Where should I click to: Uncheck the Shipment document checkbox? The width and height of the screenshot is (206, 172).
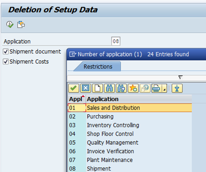coord(6,51)
